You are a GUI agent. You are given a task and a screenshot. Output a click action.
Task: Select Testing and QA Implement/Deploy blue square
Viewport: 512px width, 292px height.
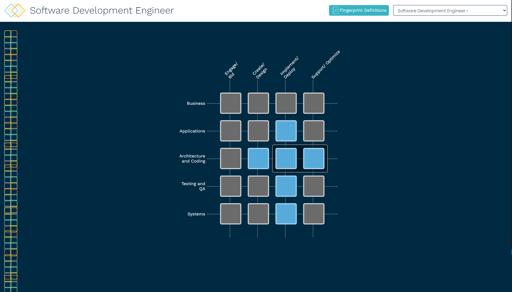(x=286, y=186)
